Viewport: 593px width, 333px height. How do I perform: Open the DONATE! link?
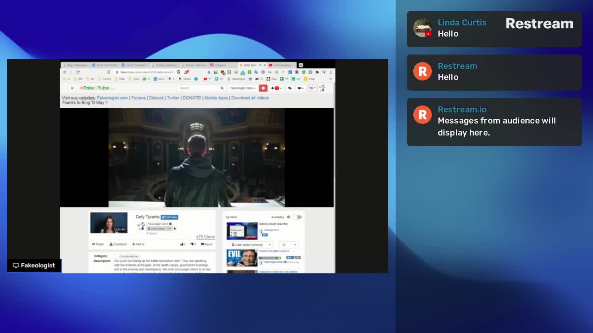point(192,98)
